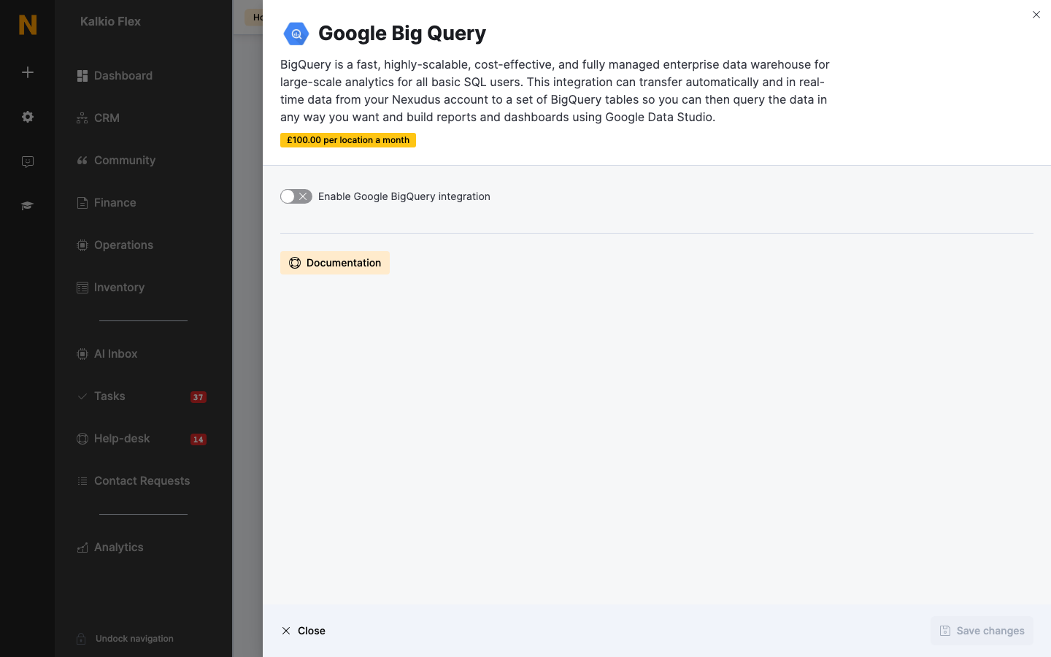This screenshot has height=657, width=1051.
Task: Close the panel with the top-right X
Action: pos(1036,15)
